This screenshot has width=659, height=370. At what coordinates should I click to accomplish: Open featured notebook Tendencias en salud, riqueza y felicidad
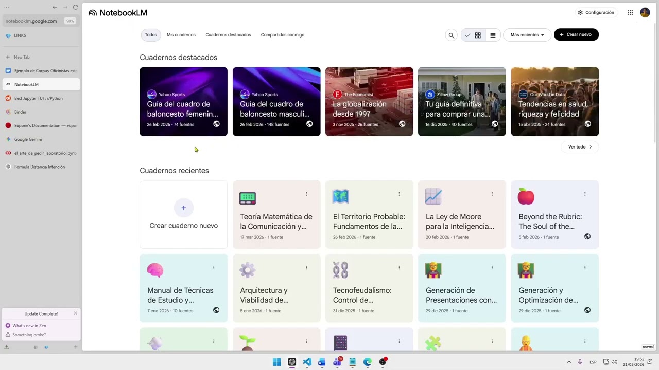click(x=555, y=102)
